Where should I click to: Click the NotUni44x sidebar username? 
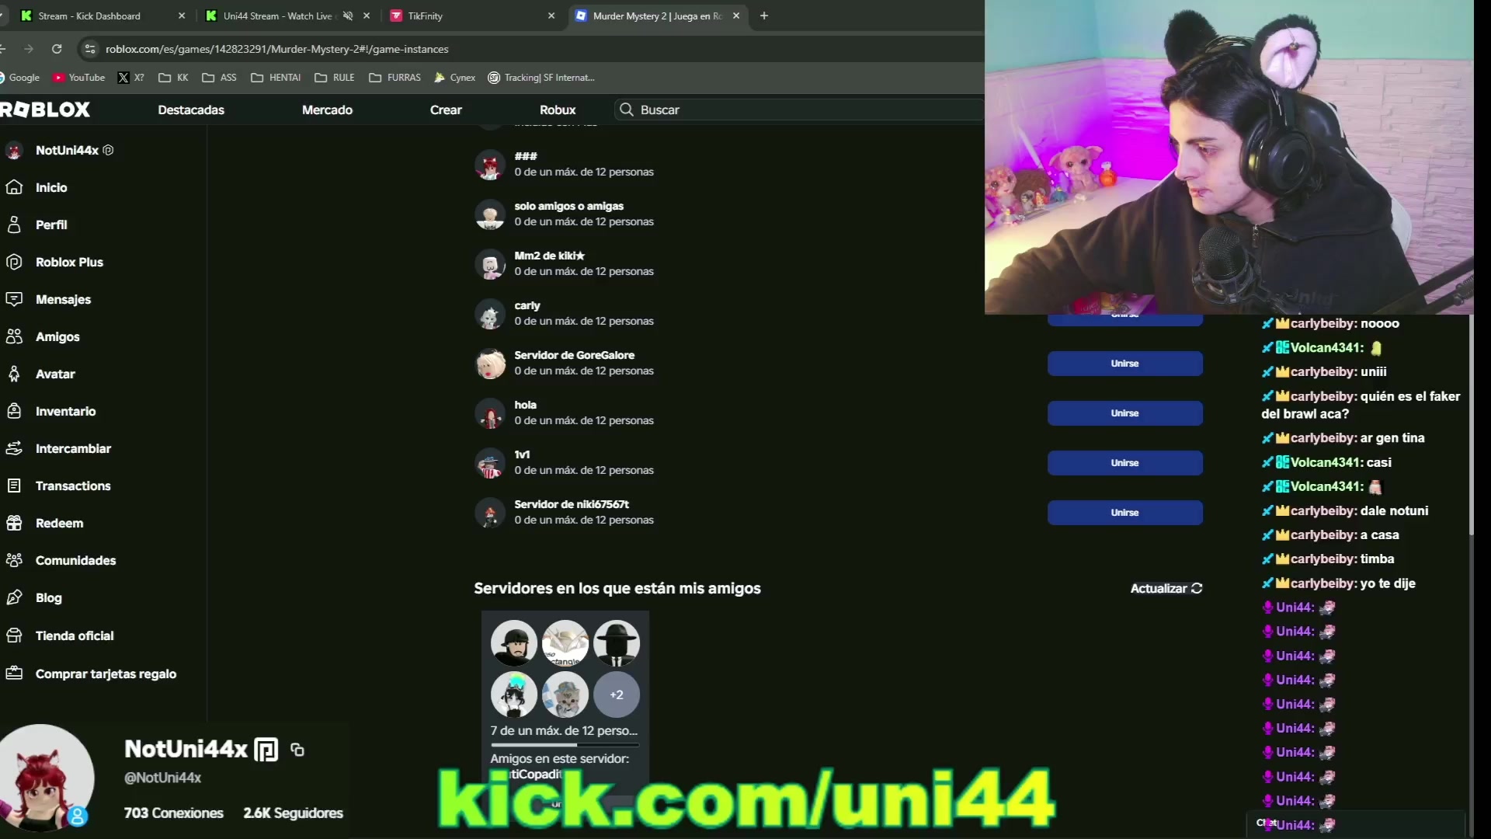click(x=67, y=150)
